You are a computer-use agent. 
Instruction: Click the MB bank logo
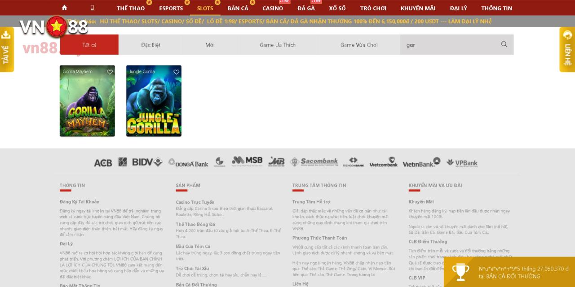276,161
